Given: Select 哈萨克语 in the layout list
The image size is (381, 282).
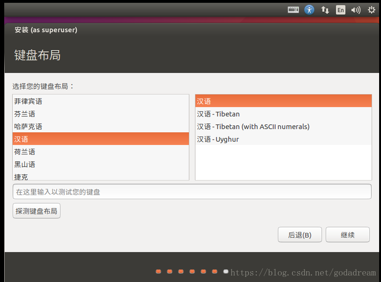Looking at the screenshot, I should [101, 126].
